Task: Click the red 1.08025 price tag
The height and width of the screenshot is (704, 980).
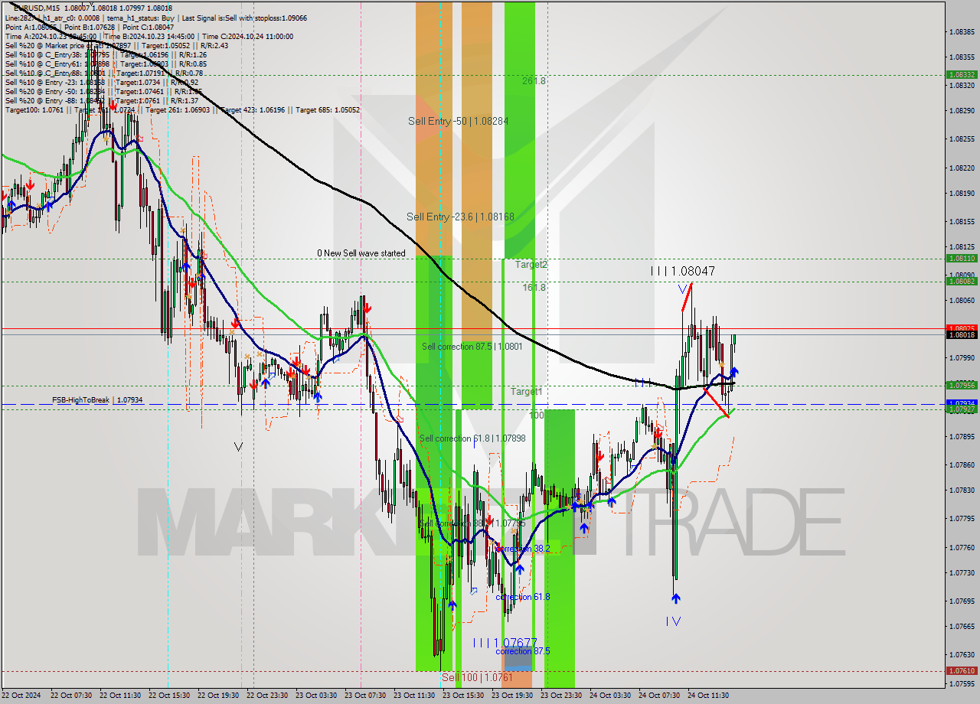Action: pos(962,328)
